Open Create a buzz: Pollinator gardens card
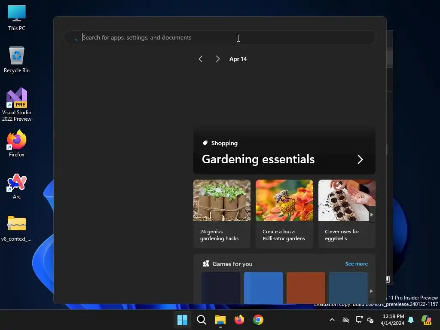Image resolution: width=440 pixels, height=330 pixels. [x=284, y=214]
